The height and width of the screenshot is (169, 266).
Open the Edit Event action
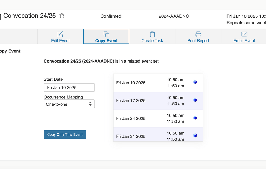60,36
